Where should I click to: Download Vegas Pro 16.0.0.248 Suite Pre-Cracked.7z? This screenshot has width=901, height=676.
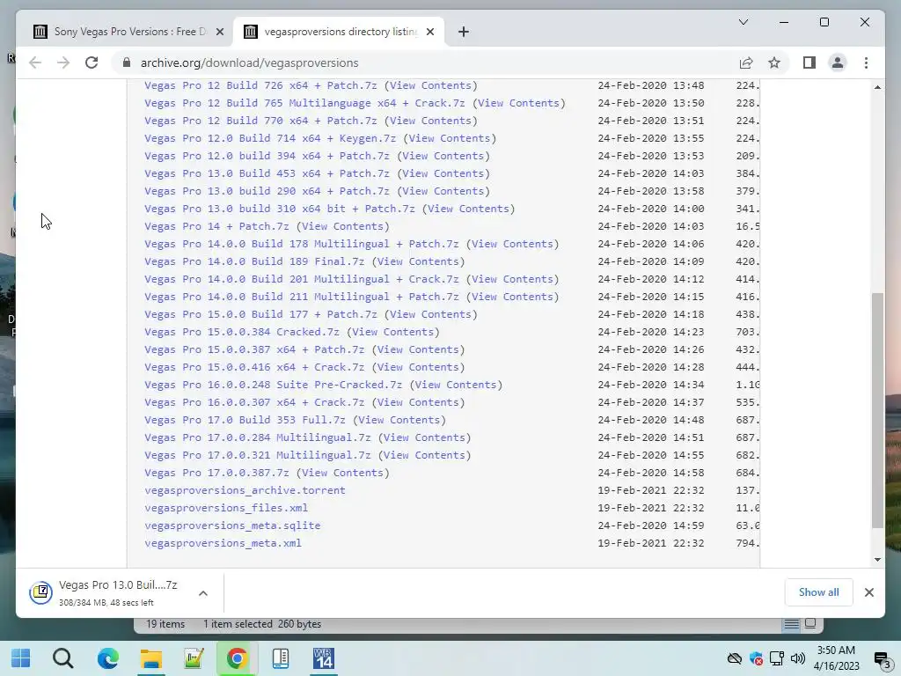click(x=273, y=386)
